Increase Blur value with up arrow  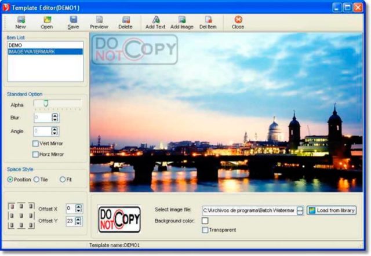(x=55, y=115)
